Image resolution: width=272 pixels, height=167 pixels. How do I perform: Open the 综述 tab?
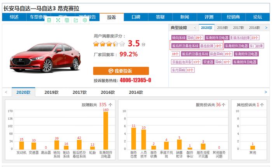tap(14, 17)
